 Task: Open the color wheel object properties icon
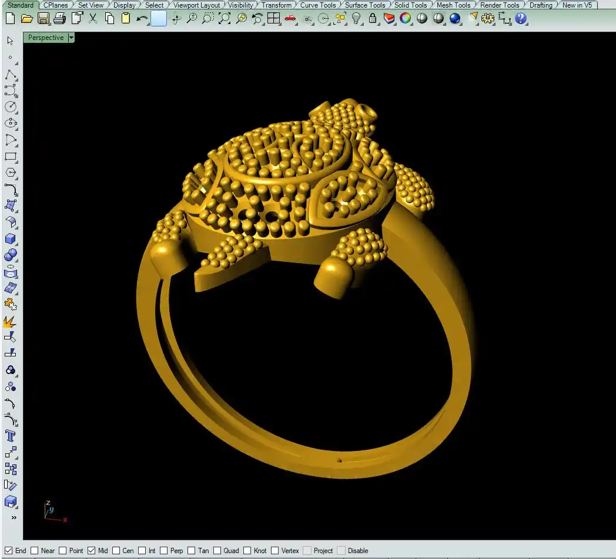coord(405,18)
